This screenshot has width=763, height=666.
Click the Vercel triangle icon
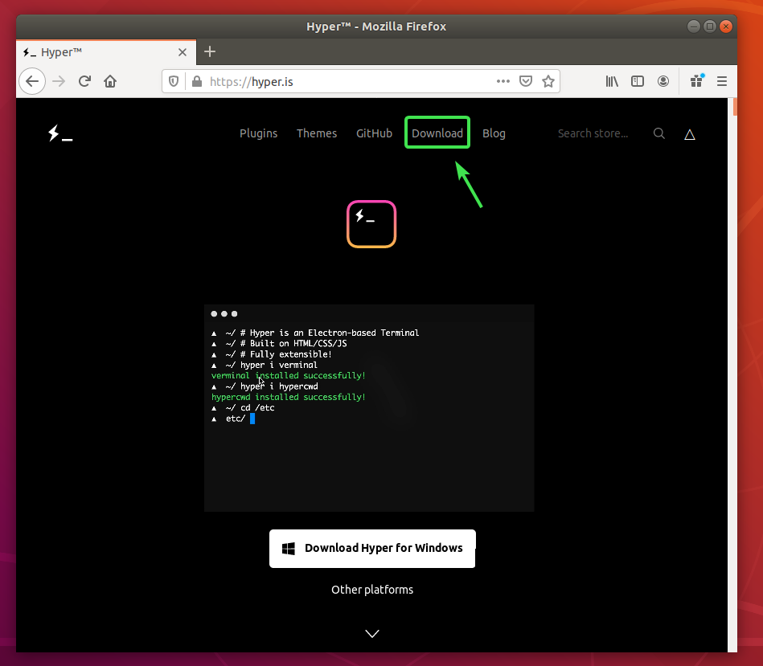coord(690,134)
